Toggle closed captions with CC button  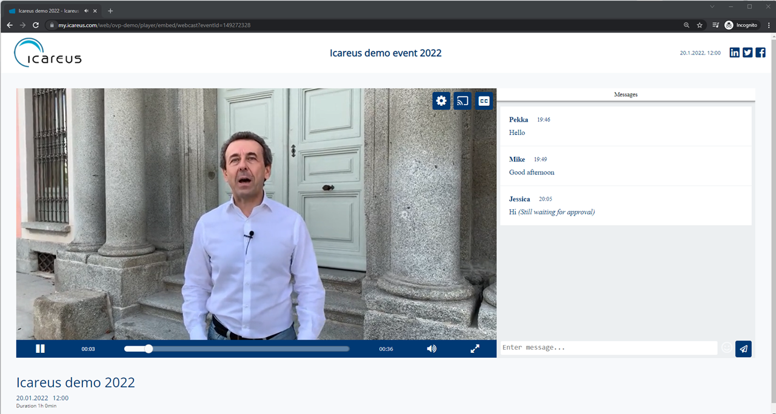tap(484, 101)
